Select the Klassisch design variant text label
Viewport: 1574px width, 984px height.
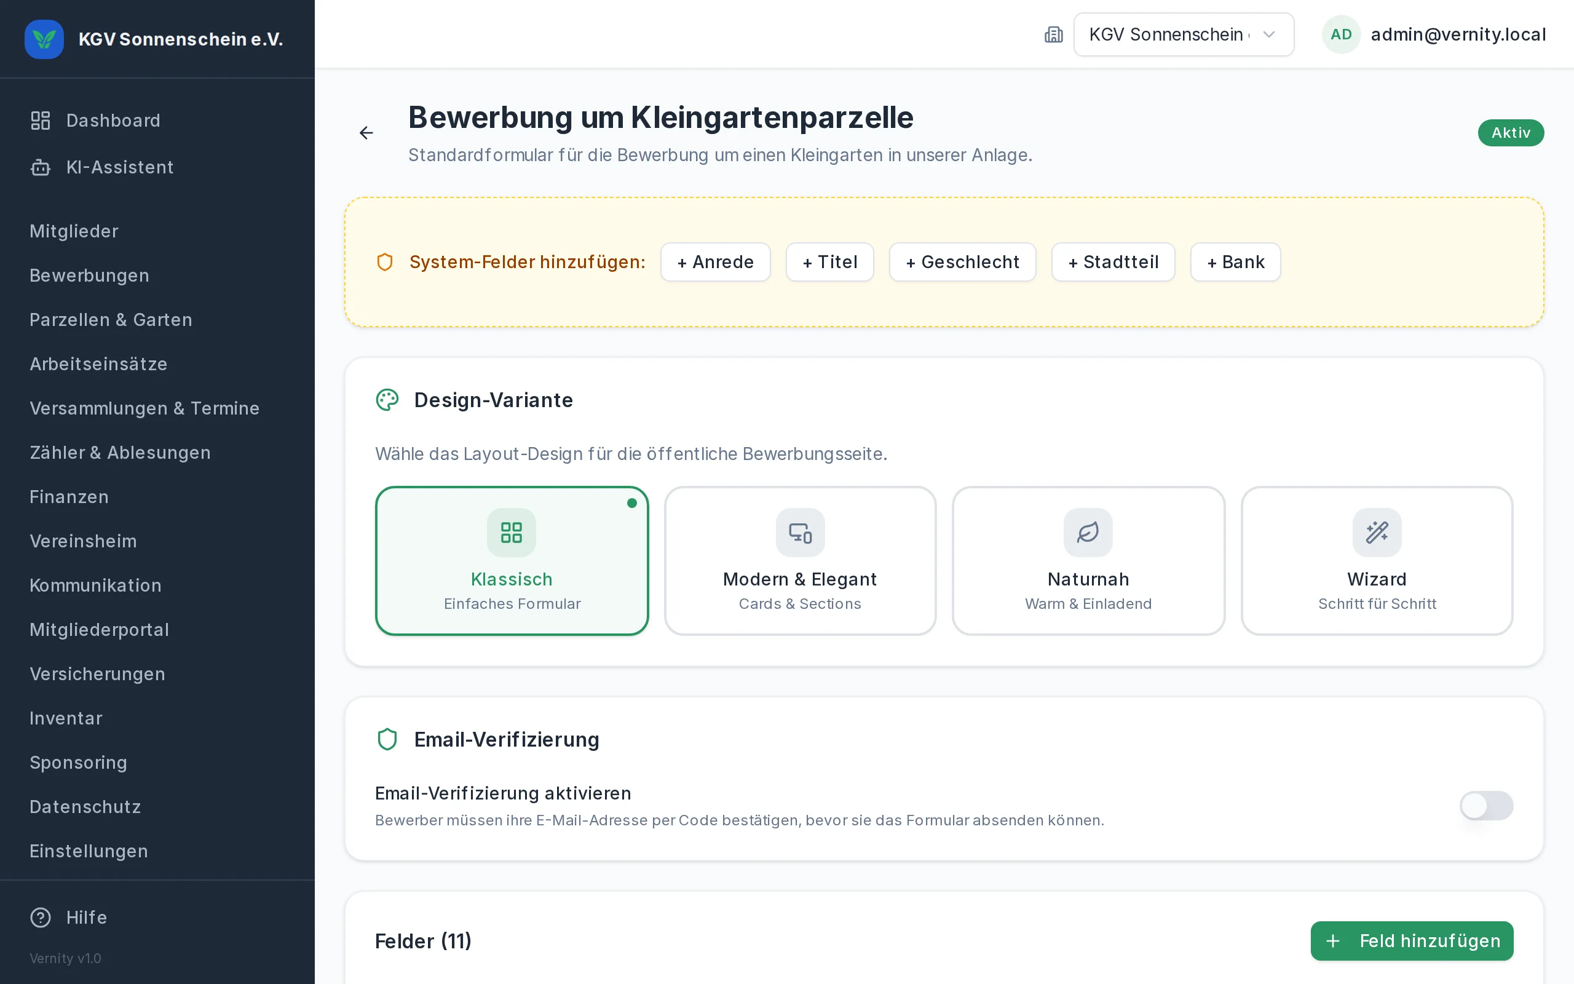511,579
